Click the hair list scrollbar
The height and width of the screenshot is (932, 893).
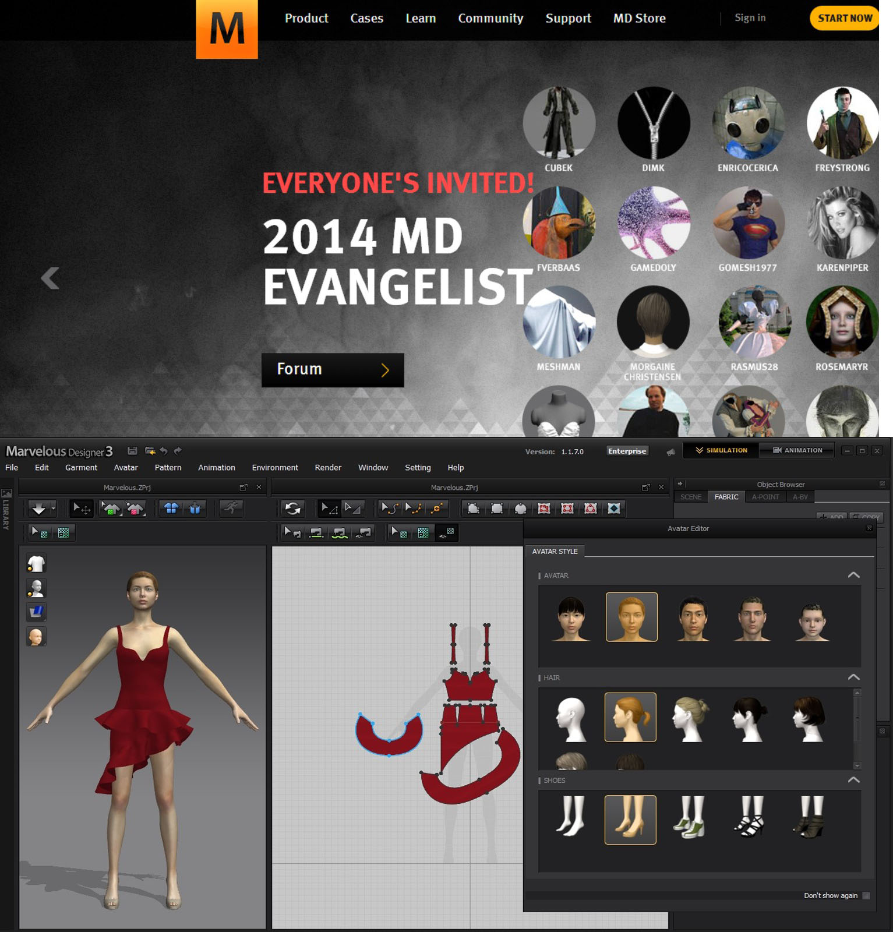(857, 729)
